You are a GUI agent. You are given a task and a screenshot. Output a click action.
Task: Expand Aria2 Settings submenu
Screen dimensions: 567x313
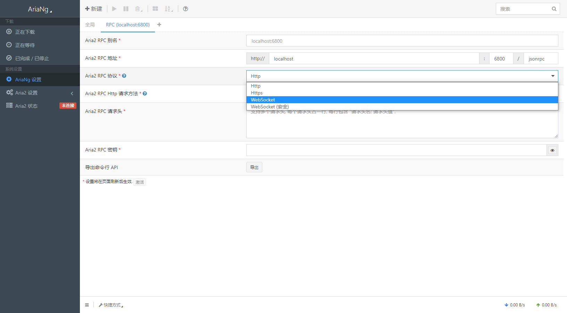coord(40,93)
